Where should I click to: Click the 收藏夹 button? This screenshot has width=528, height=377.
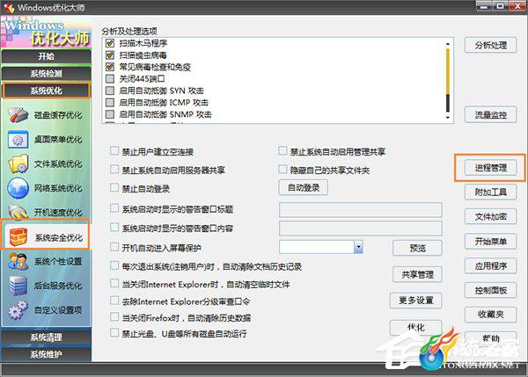point(491,315)
